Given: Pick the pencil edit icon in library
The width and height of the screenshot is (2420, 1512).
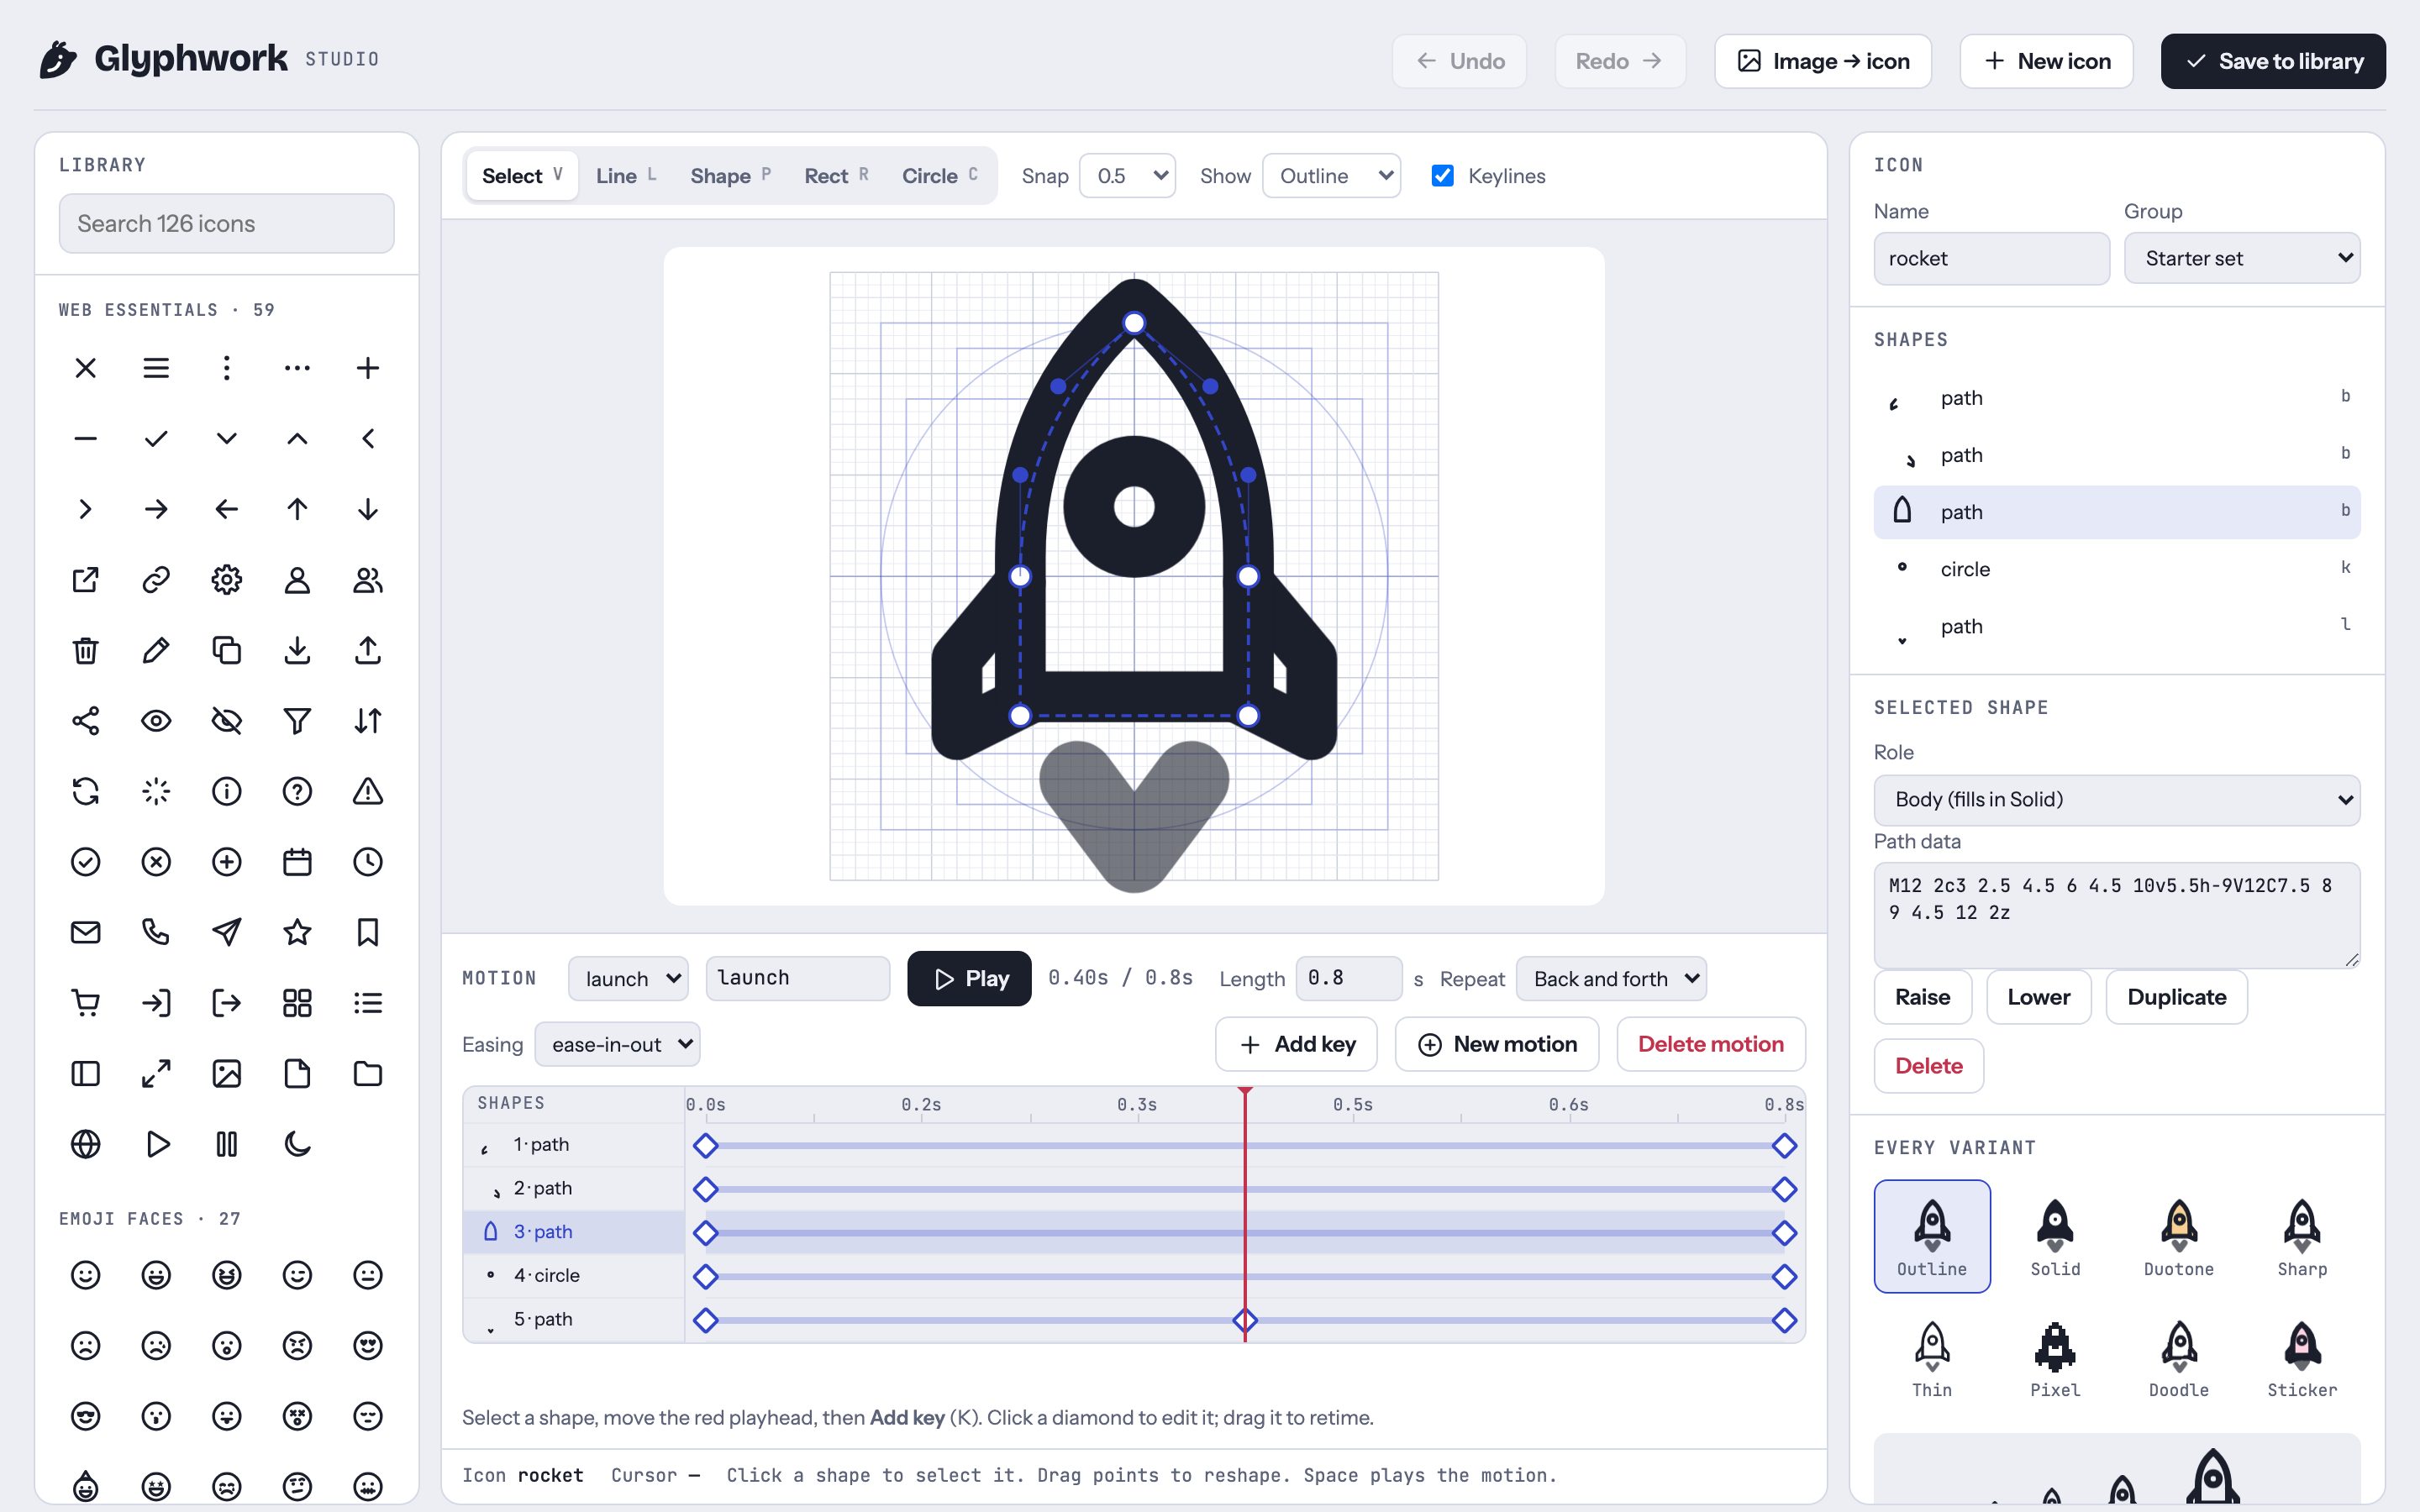Looking at the screenshot, I should (x=156, y=650).
